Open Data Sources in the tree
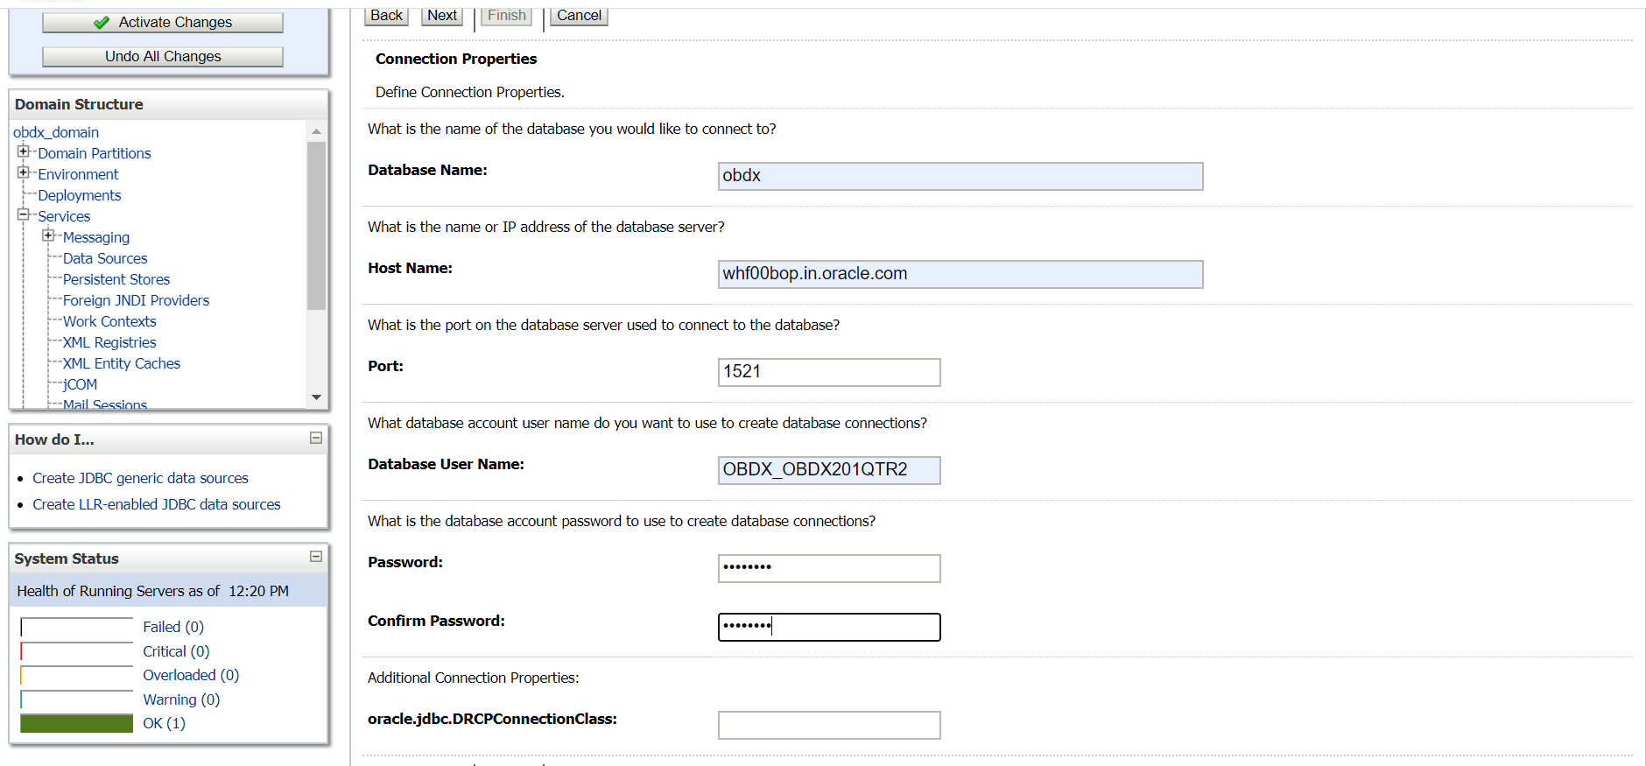The width and height of the screenshot is (1646, 766). 105,258
